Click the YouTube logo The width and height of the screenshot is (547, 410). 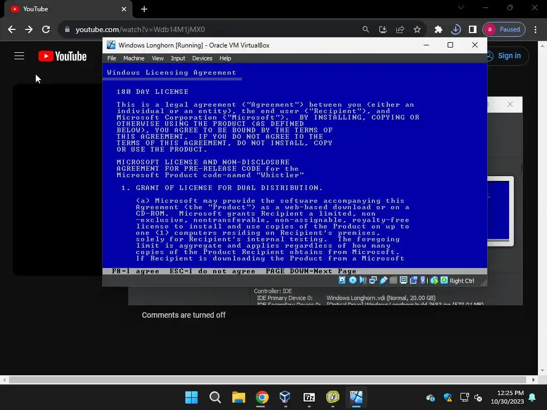(62, 56)
